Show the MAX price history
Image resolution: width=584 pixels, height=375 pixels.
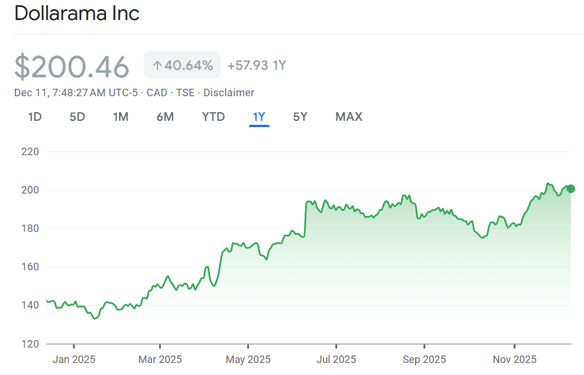349,117
